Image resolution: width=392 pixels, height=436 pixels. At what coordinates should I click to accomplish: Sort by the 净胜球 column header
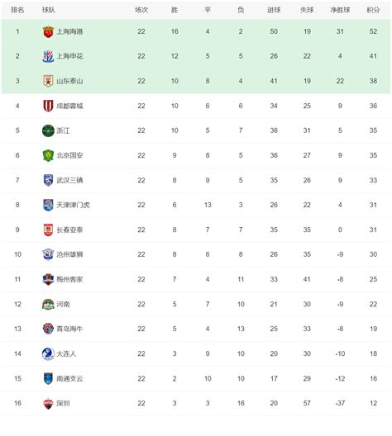tap(340, 10)
